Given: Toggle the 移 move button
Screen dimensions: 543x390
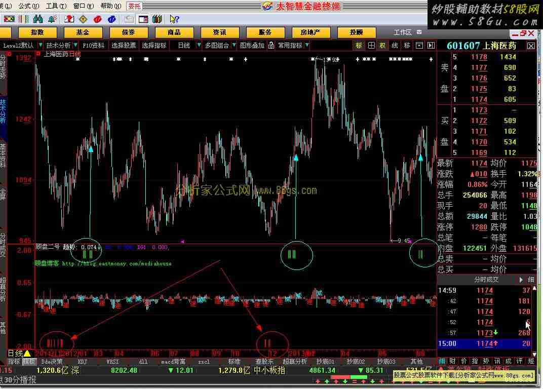Looking at the screenshot, I should click(x=407, y=46).
